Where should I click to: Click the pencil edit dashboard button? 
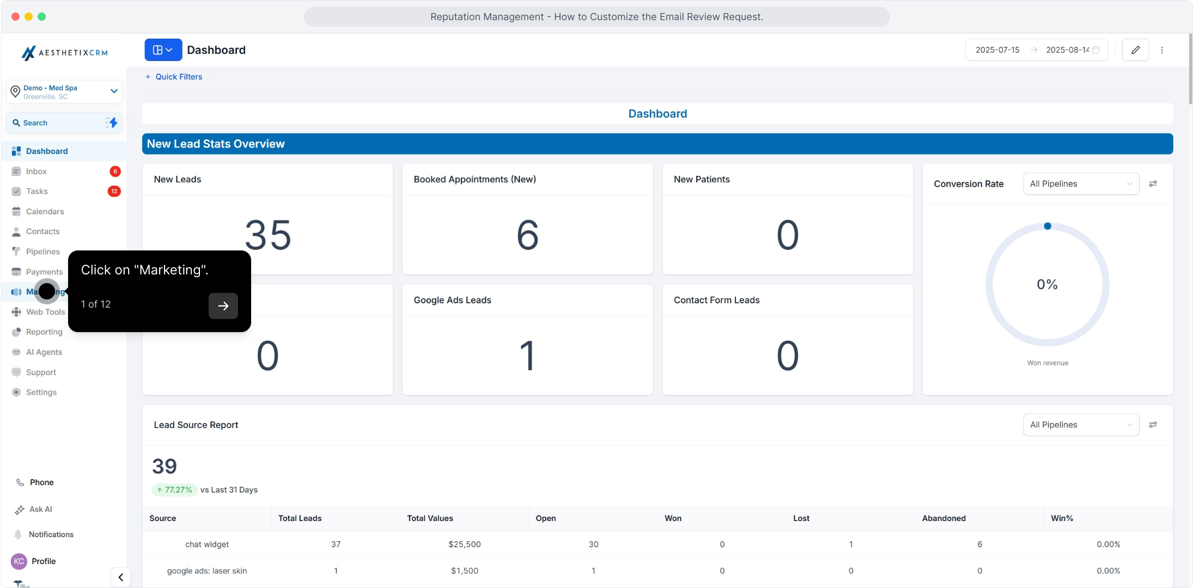click(x=1136, y=50)
